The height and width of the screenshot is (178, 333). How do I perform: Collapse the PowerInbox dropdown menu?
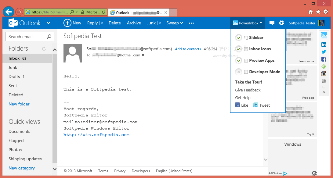(248, 23)
